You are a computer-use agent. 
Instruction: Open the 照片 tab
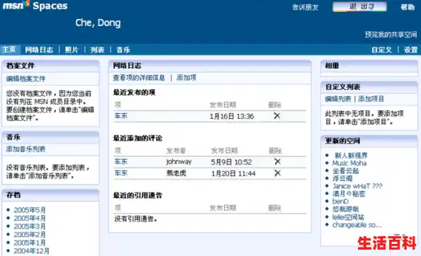tap(72, 50)
